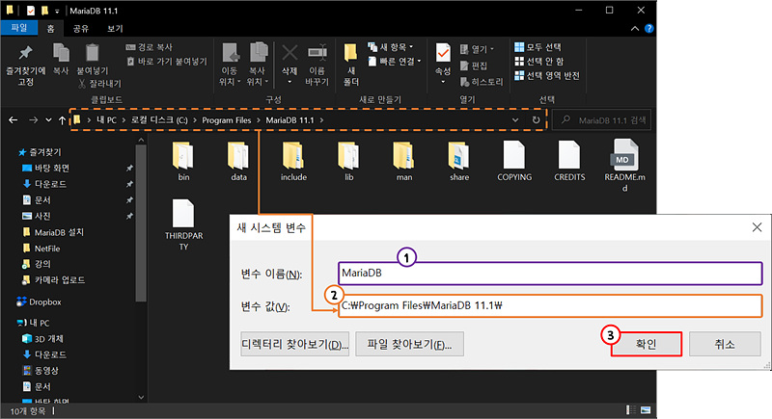Select the THIRDPARTY file
The width and height of the screenshot is (772, 419).
pos(183,225)
